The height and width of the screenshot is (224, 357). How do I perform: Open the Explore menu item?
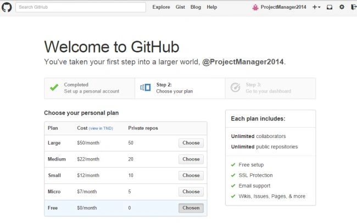pyautogui.click(x=161, y=7)
